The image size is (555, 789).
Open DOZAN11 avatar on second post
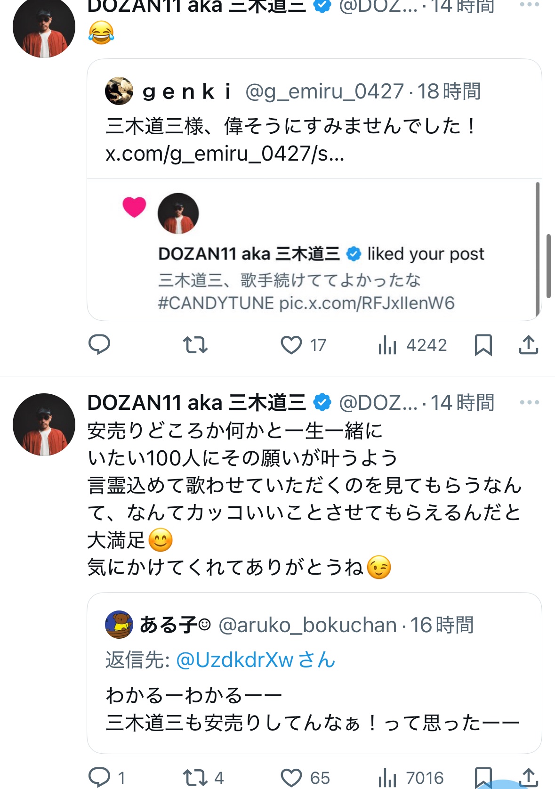[x=44, y=424]
